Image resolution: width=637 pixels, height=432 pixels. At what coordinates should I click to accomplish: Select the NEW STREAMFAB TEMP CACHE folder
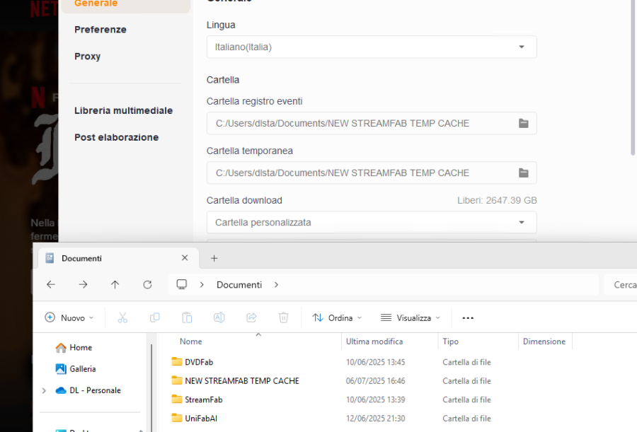[x=241, y=380]
